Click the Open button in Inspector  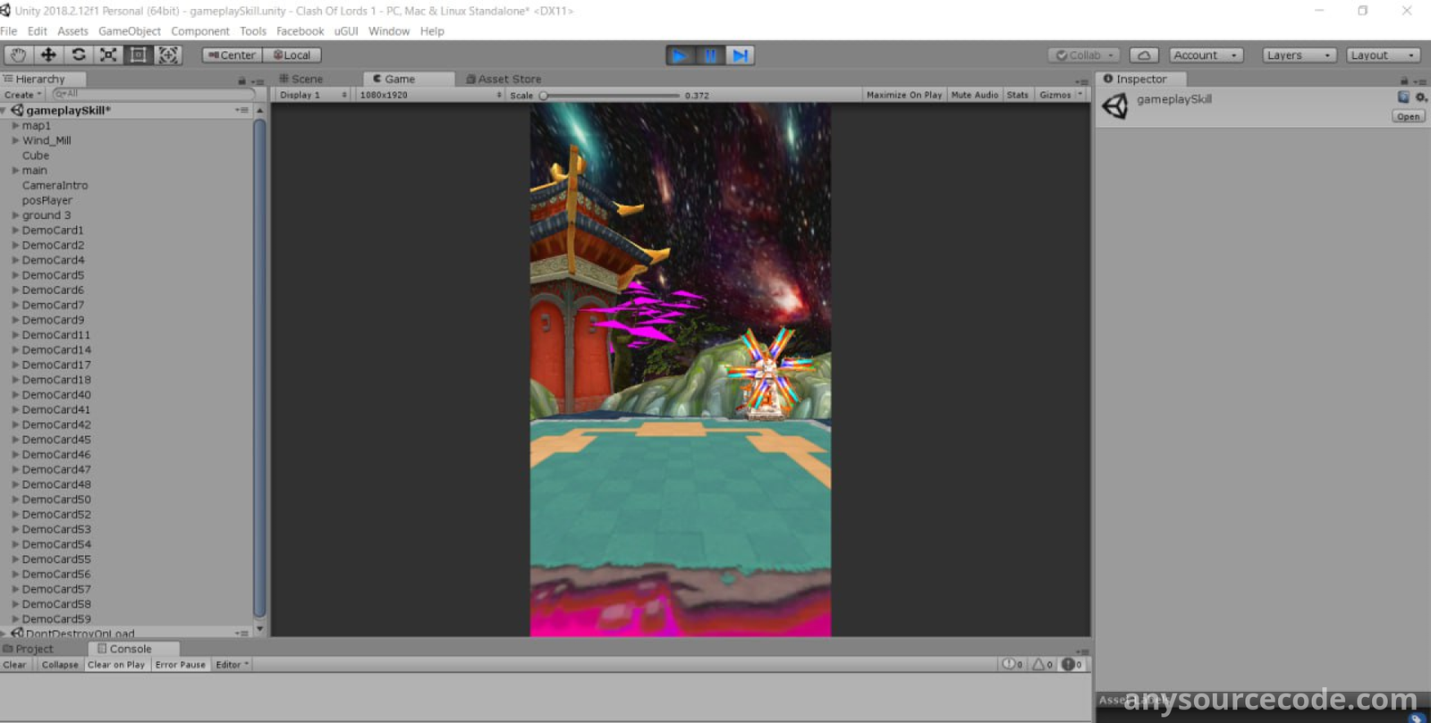pos(1408,117)
